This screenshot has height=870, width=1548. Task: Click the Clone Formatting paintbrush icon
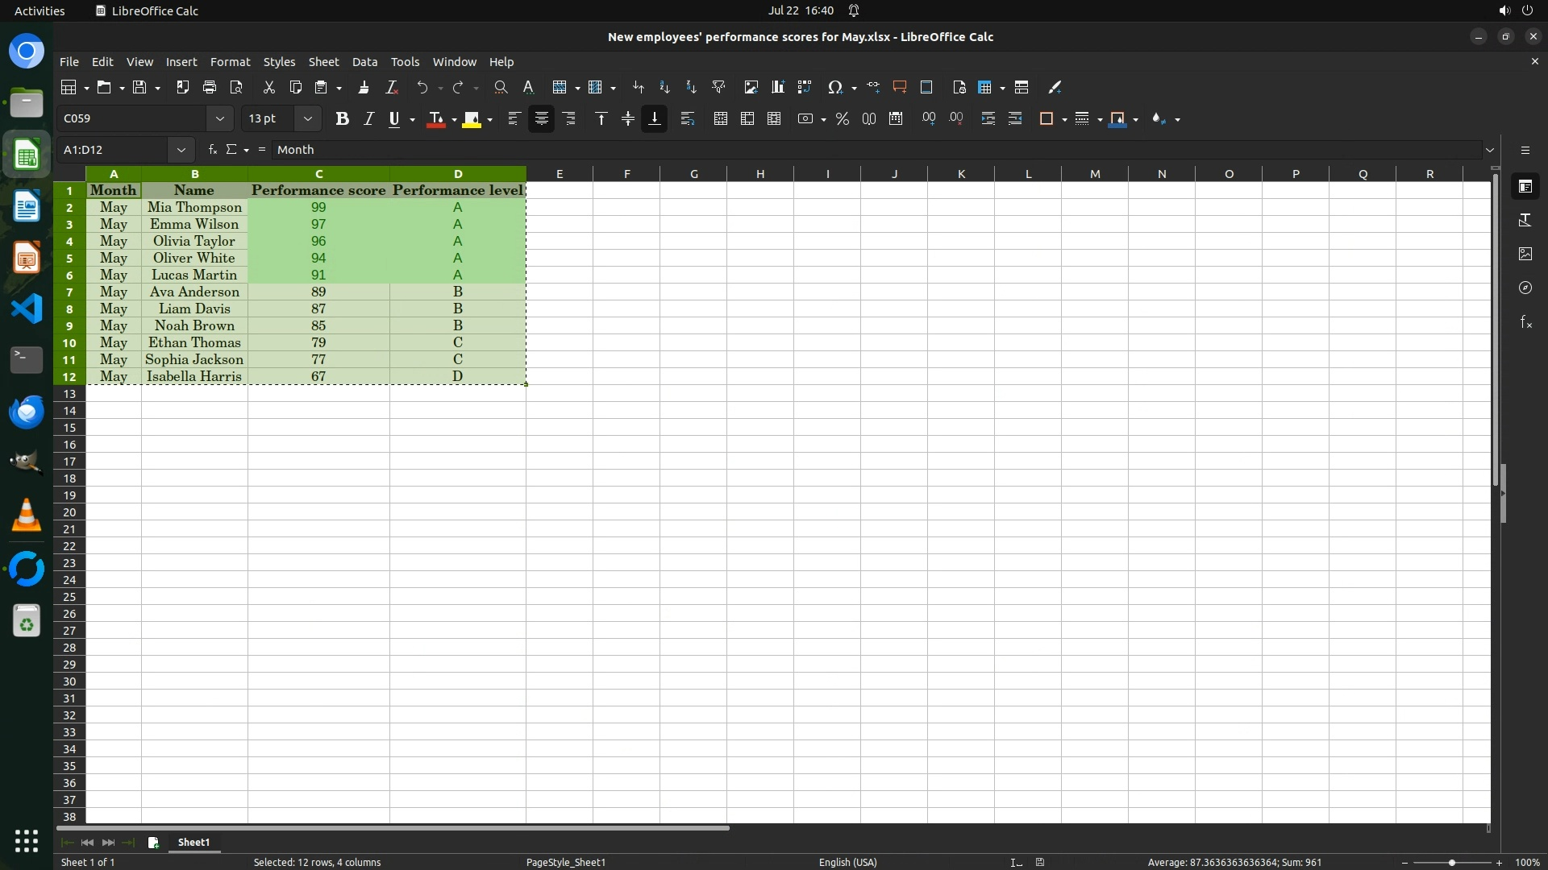[364, 87]
